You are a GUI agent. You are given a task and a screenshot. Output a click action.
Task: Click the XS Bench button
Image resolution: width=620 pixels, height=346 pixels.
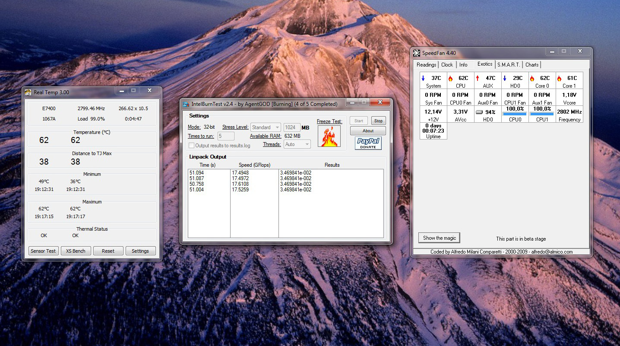[x=76, y=251]
